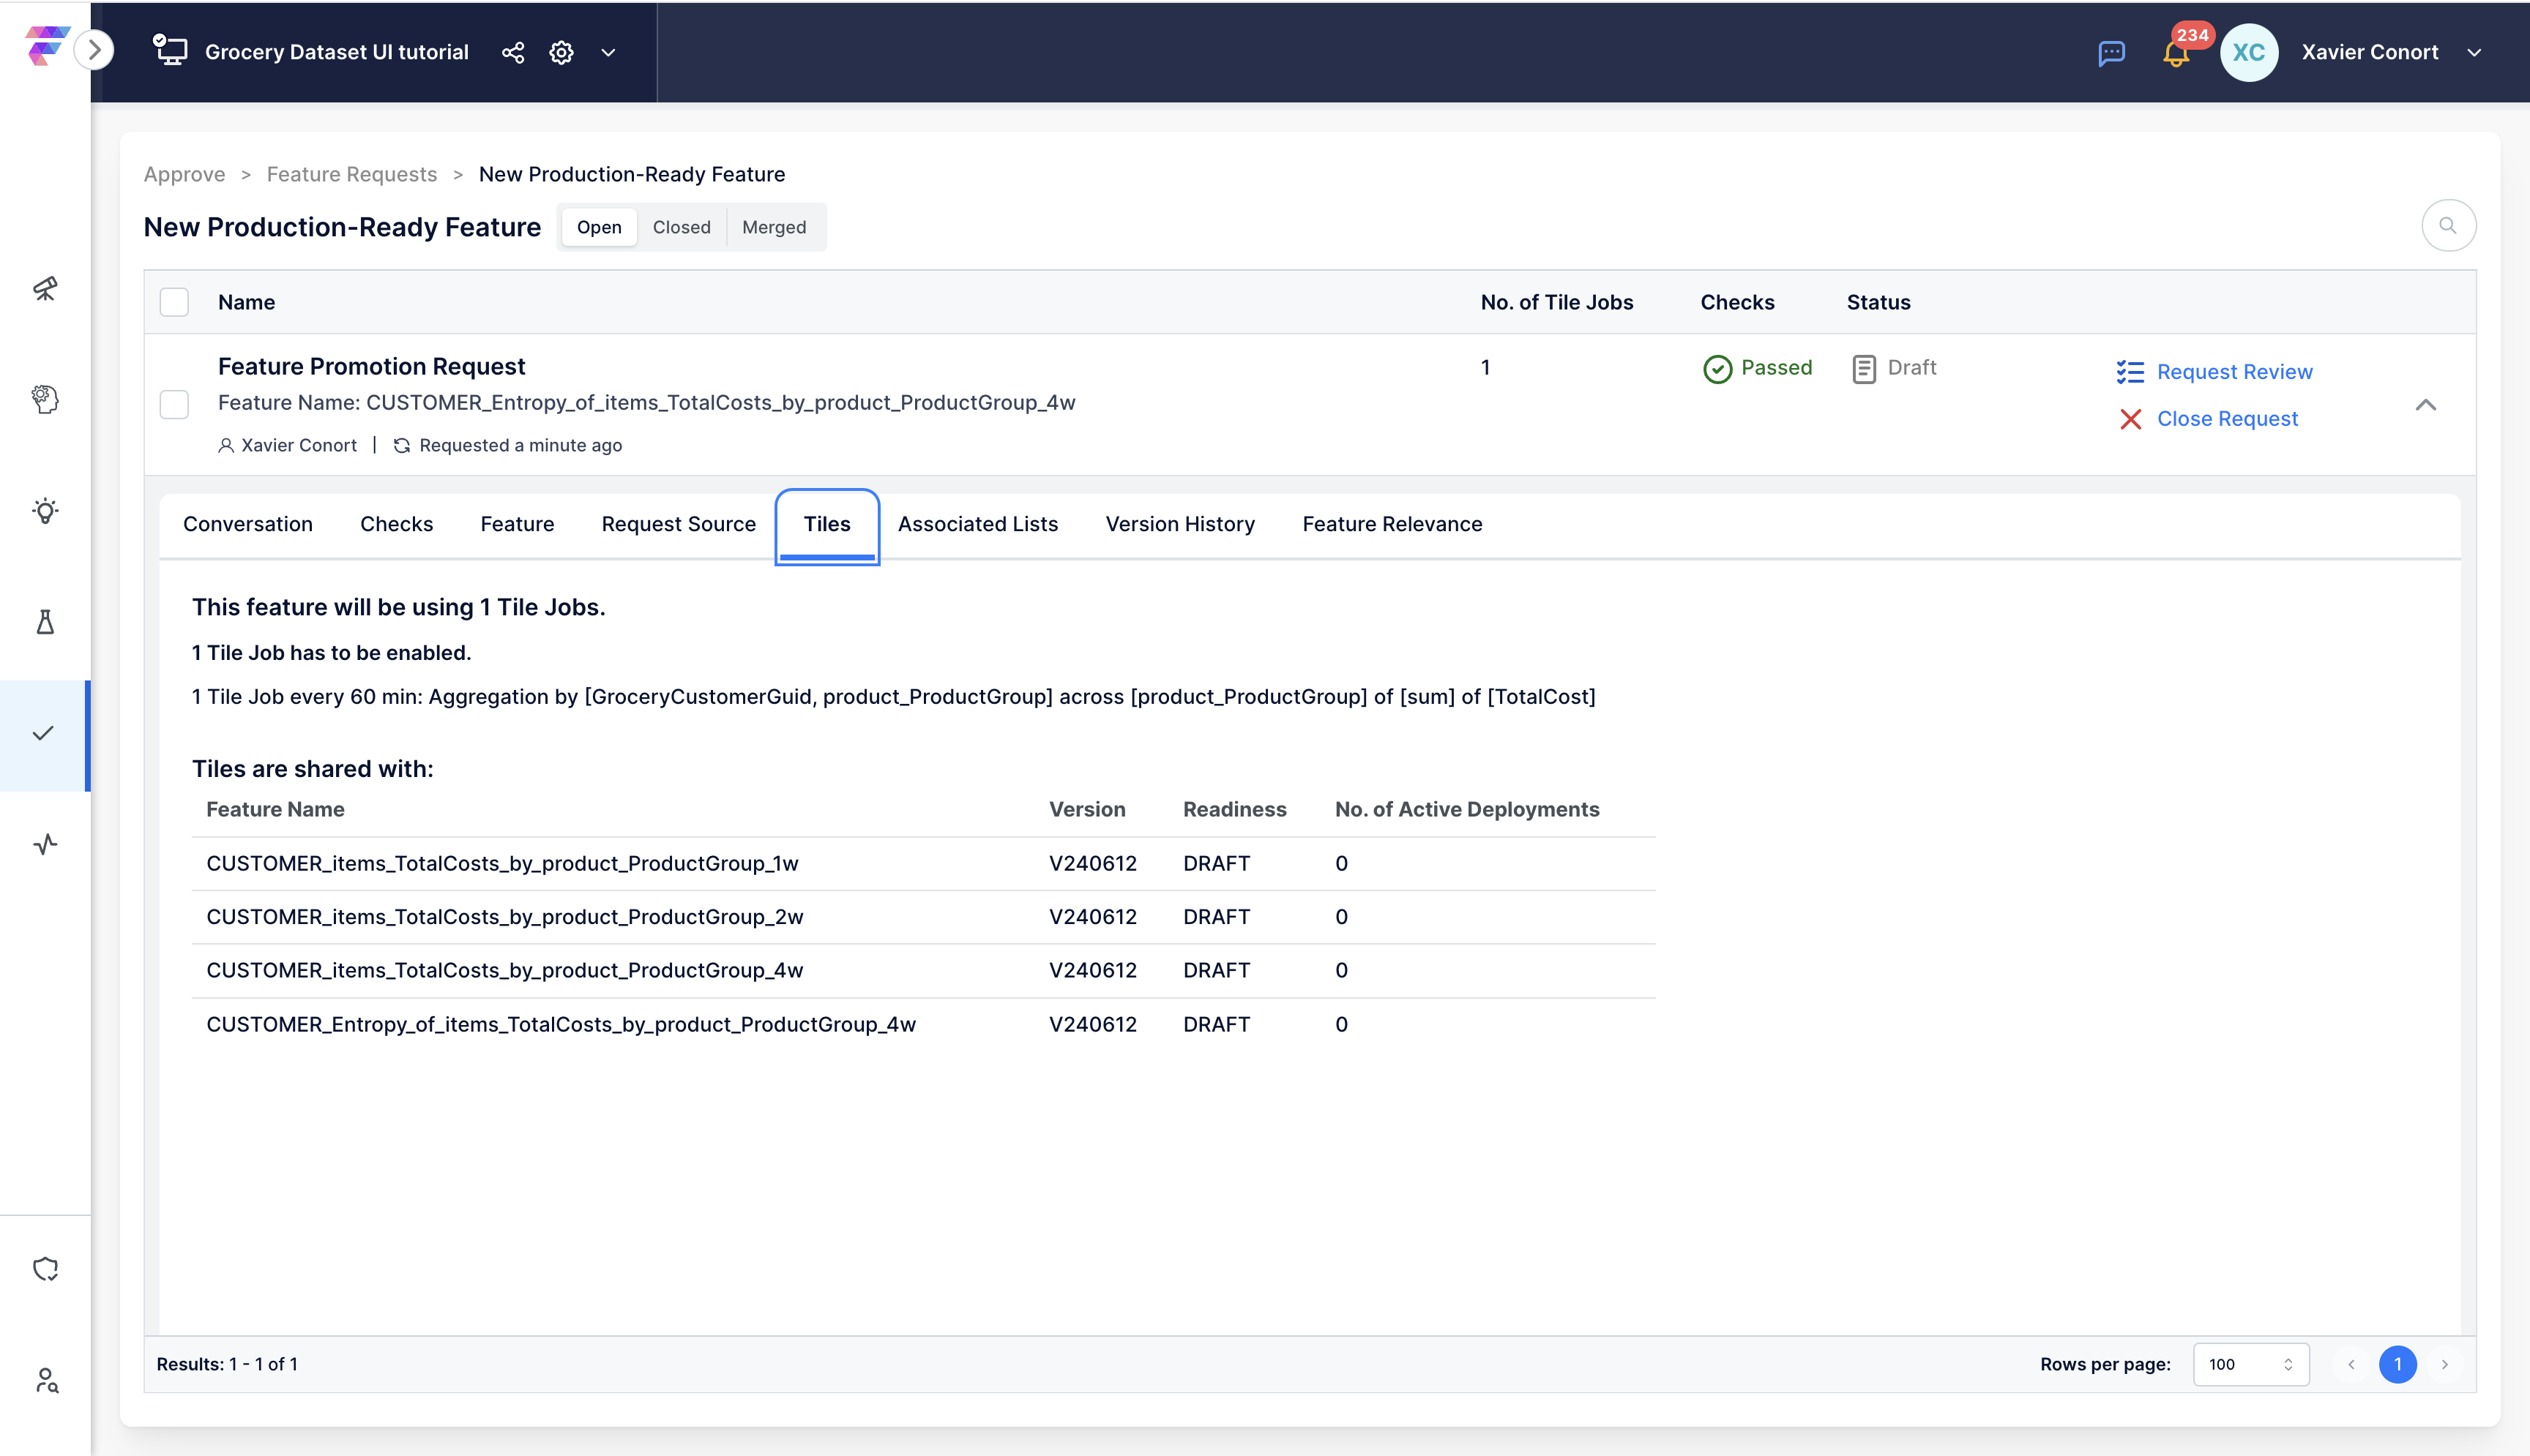The width and height of the screenshot is (2530, 1456).
Task: Open the pulse monitoring sidebar icon
Action: click(45, 845)
